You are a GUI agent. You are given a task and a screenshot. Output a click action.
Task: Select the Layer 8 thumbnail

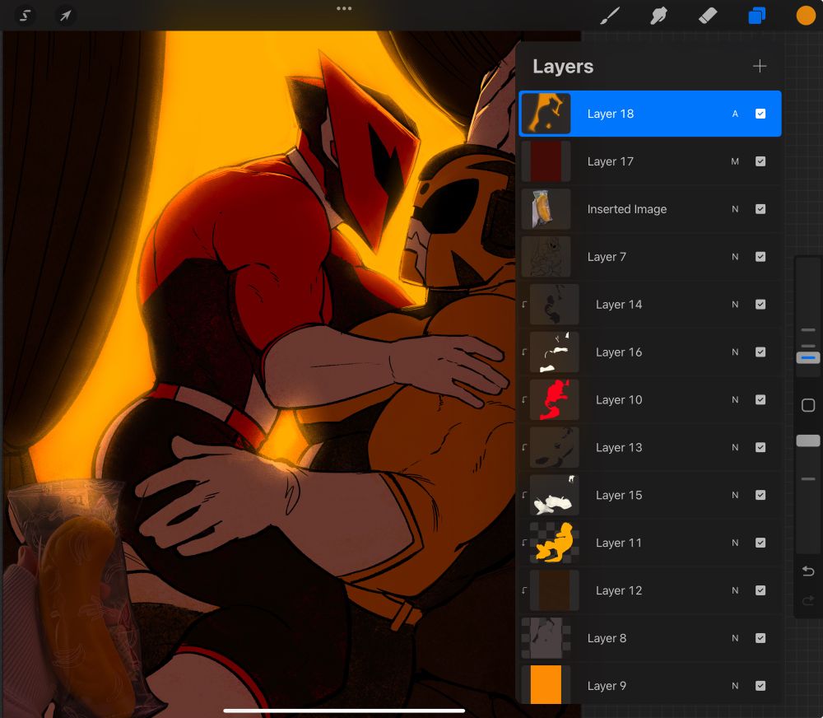[546, 638]
